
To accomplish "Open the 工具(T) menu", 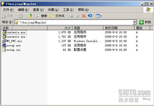I will [68, 10].
